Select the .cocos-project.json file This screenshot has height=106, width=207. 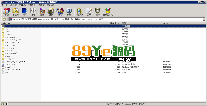pos(13,61)
